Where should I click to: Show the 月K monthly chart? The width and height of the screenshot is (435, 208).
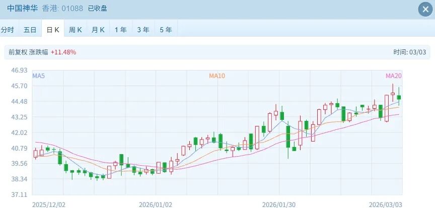98,30
